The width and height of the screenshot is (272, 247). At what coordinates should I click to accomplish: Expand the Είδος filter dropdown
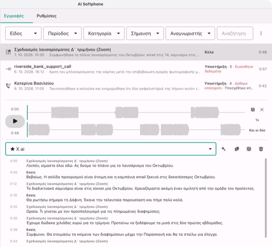tap(23, 33)
